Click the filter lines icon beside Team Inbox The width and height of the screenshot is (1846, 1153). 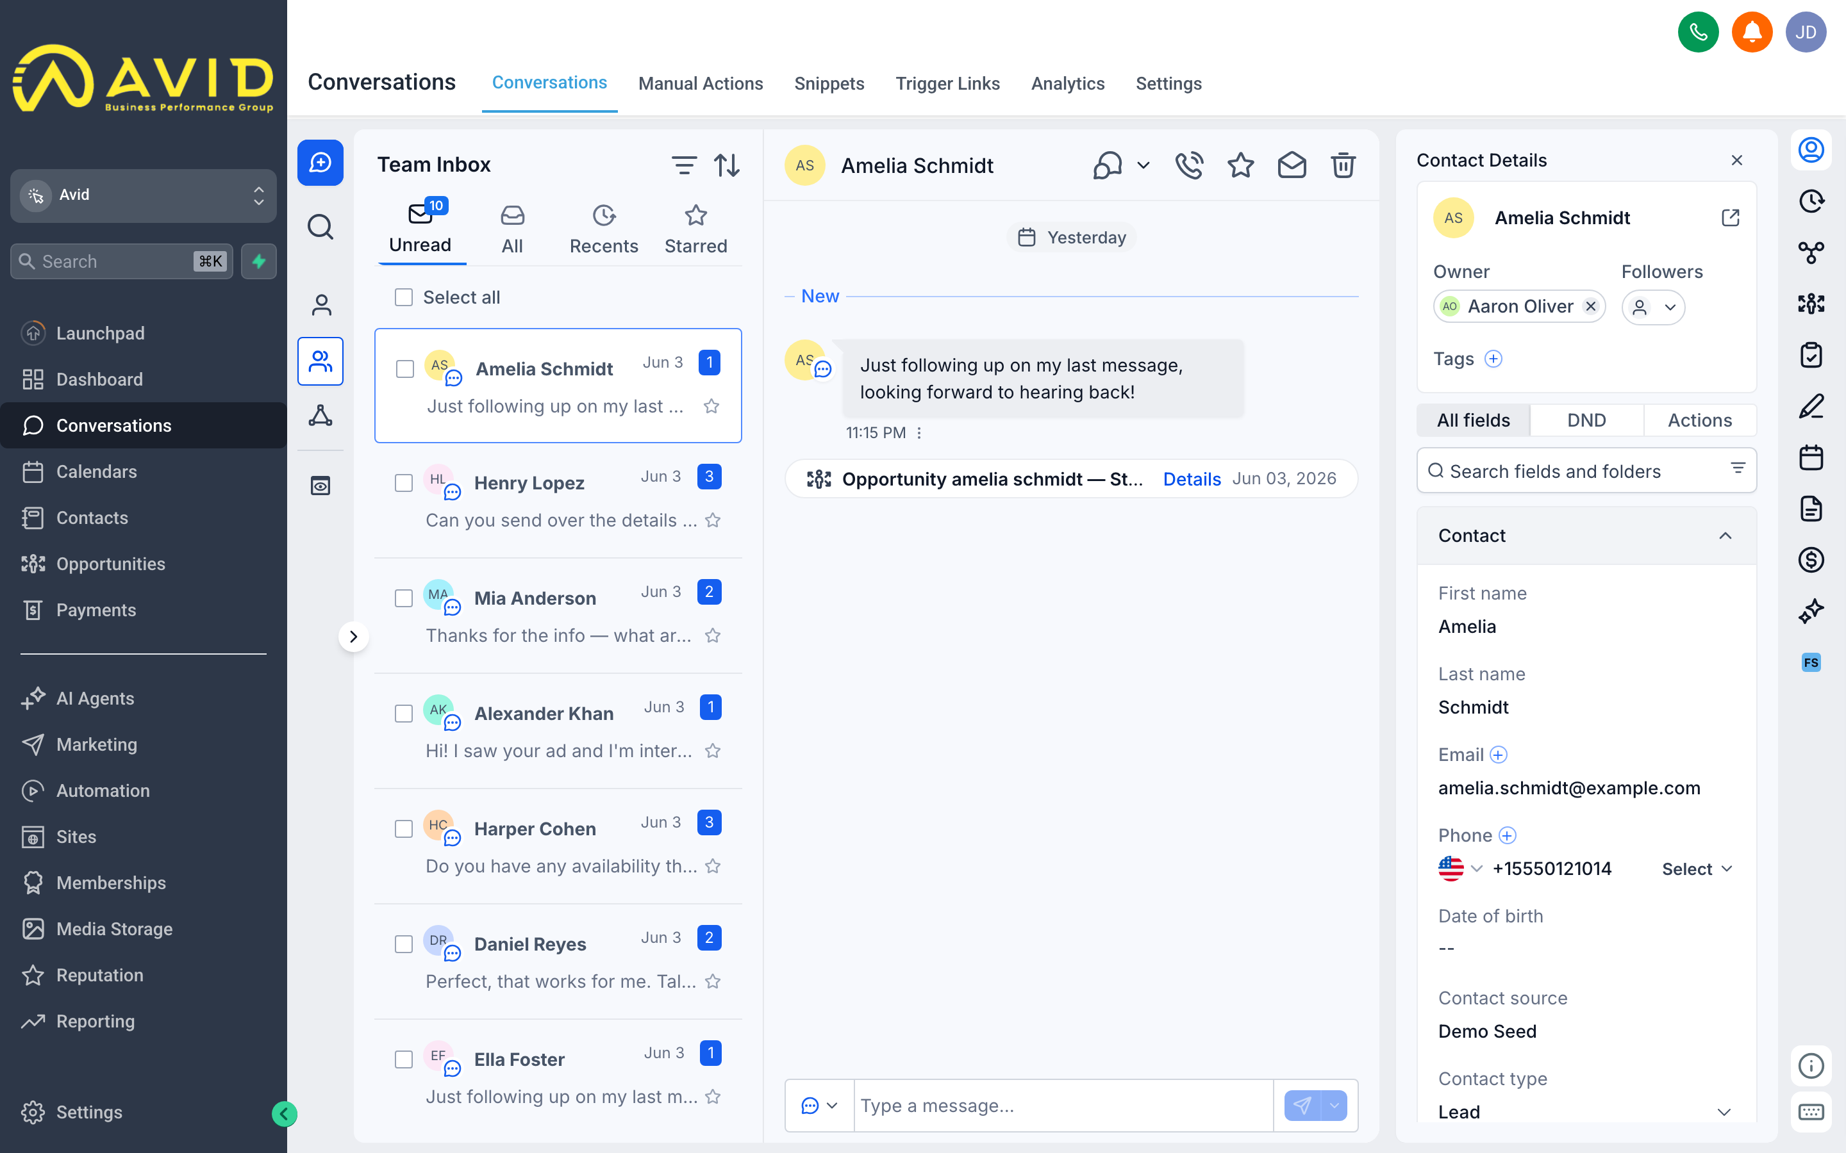(x=683, y=165)
